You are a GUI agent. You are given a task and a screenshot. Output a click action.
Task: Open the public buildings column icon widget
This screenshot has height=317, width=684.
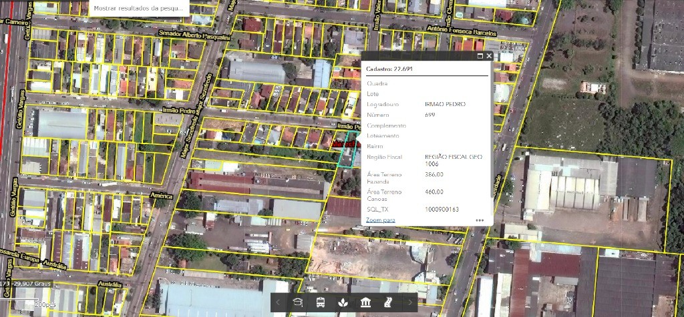(365, 303)
